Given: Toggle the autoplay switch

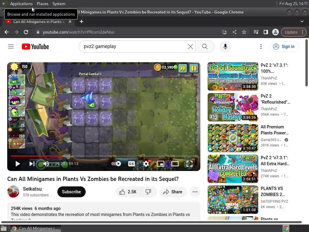Looking at the screenshot, I should pos(116,164).
